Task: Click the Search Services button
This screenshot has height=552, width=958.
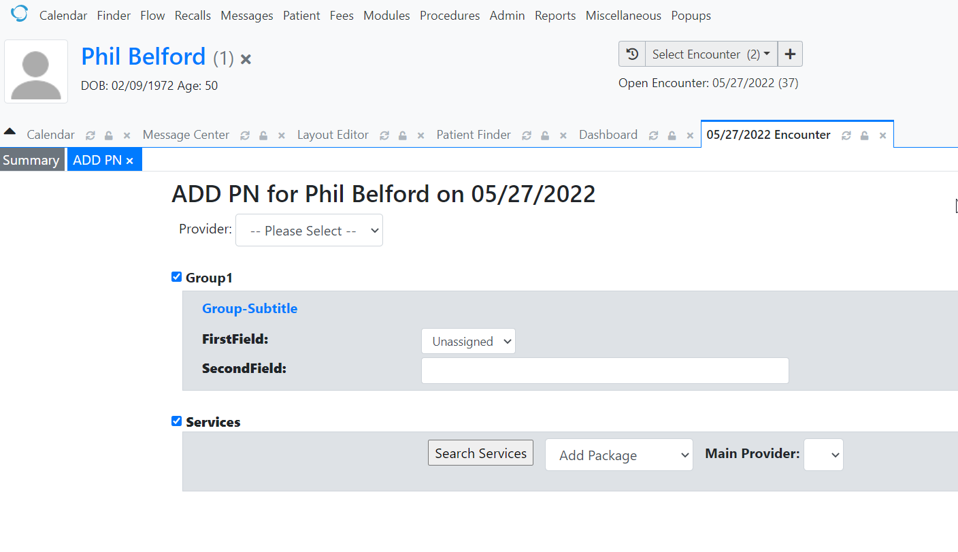Action: click(480, 453)
